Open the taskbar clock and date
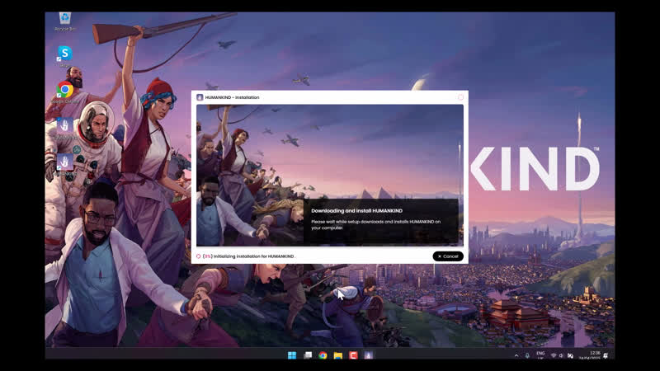Screen dimensions: 660x371 point(589,355)
